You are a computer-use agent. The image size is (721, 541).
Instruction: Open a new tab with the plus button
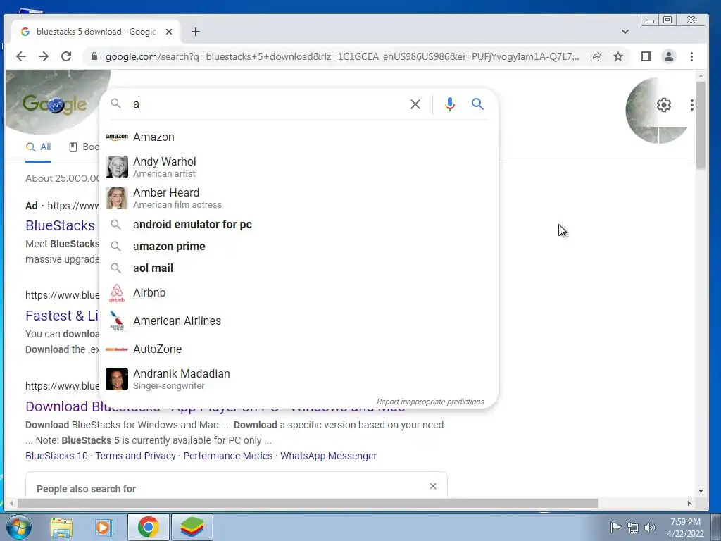[x=196, y=32]
